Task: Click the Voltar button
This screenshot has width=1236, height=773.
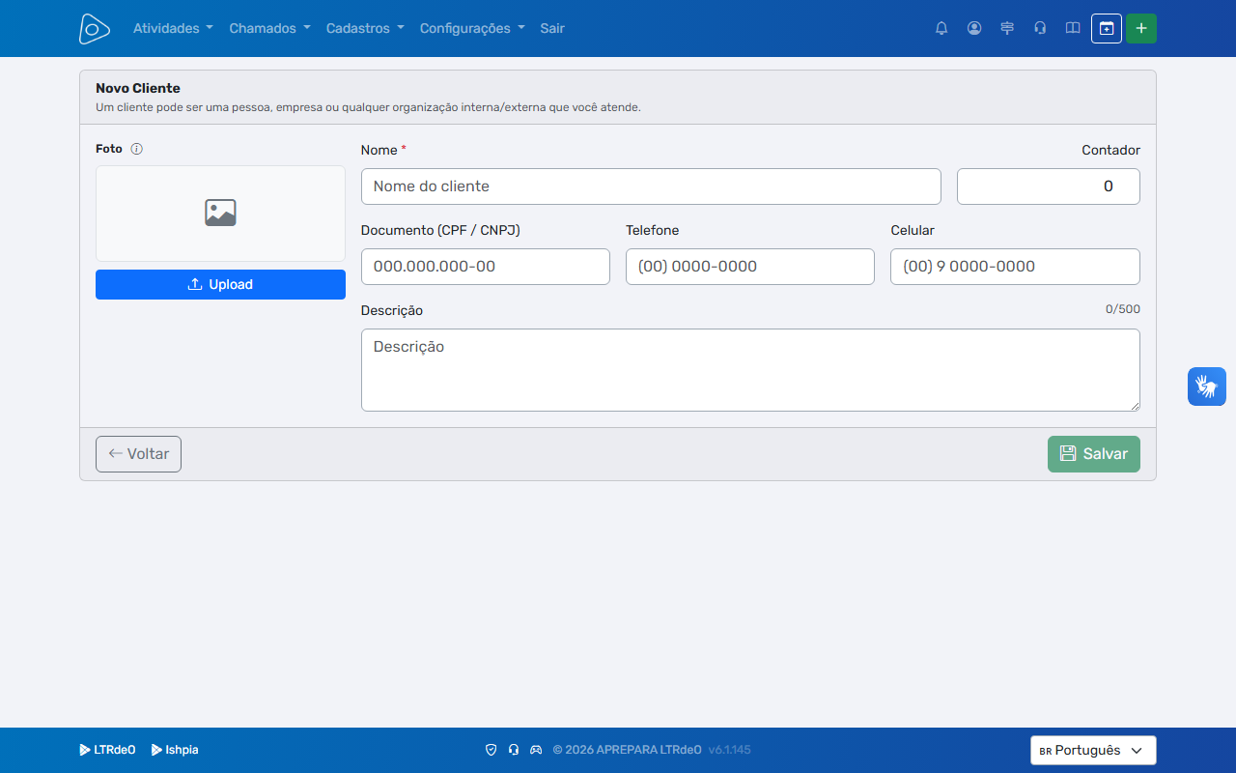Action: pyautogui.click(x=138, y=454)
